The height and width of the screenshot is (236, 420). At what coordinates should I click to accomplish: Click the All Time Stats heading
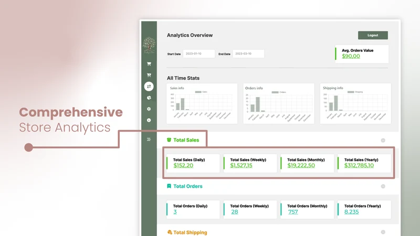[183, 78]
